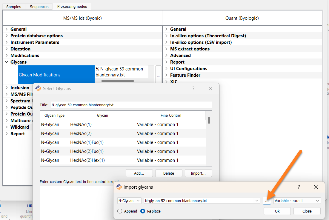Expand In-silico options (Theoretical Digest)

point(166,36)
